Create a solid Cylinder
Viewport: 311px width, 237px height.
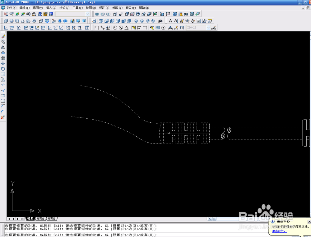[17, 21]
